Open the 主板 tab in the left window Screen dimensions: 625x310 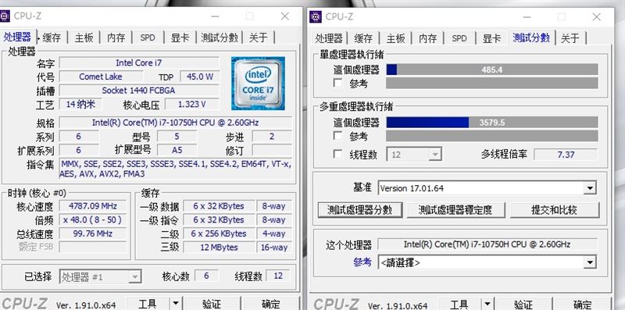point(84,37)
